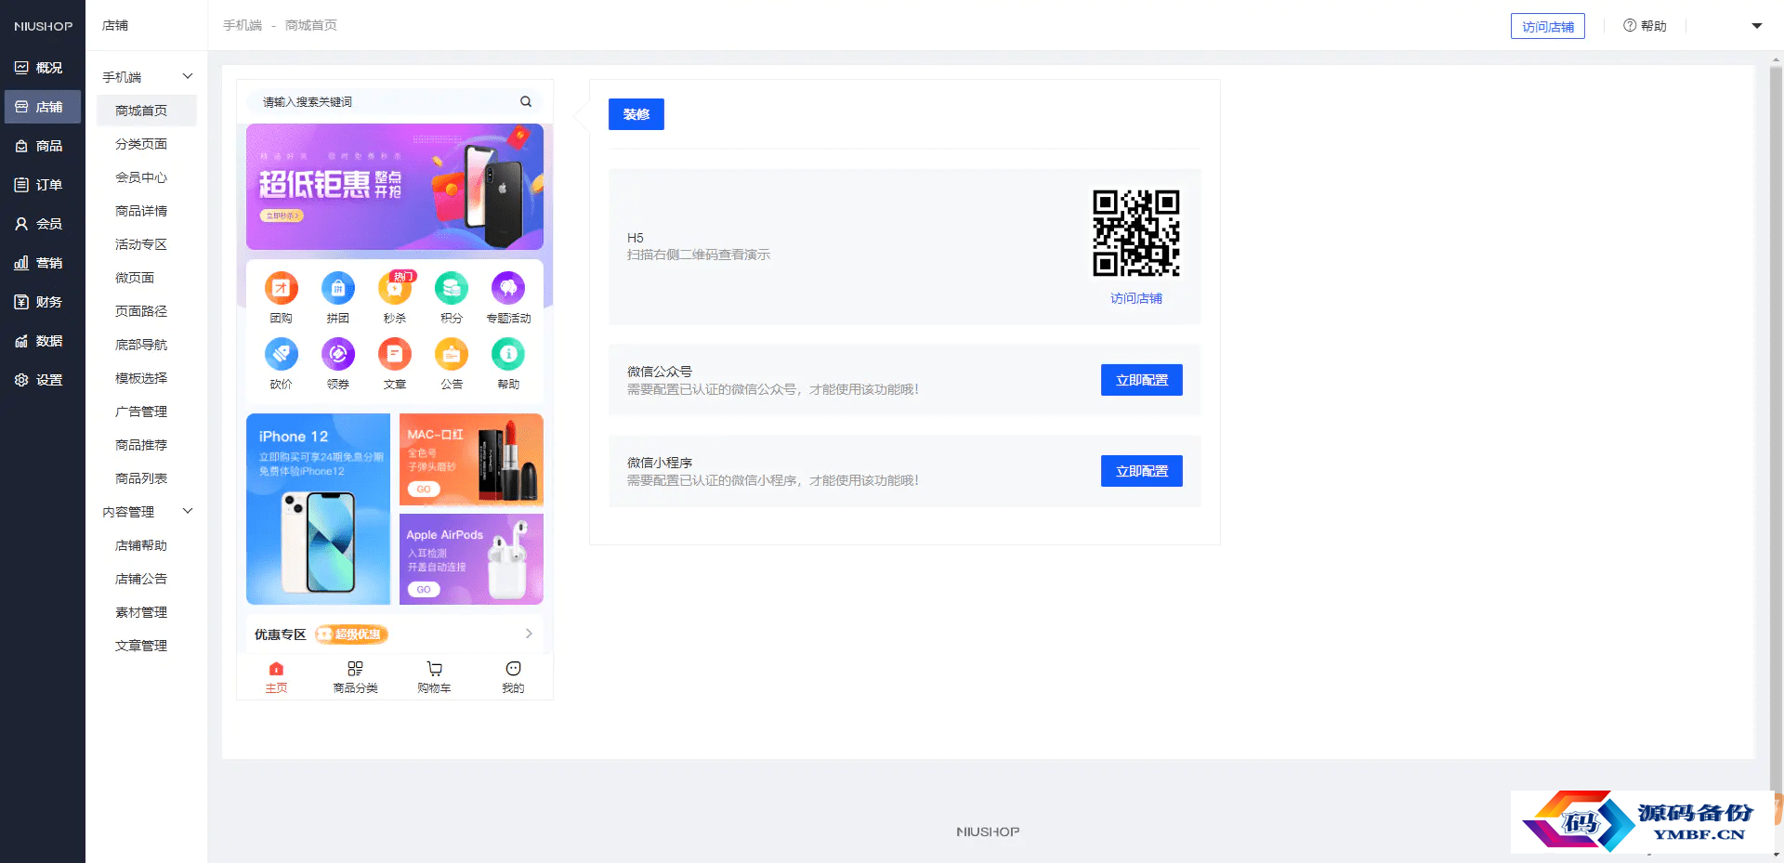Viewport: 1784px width, 863px height.
Task: Open the 概况 overview sidebar item
Action: coord(42,68)
